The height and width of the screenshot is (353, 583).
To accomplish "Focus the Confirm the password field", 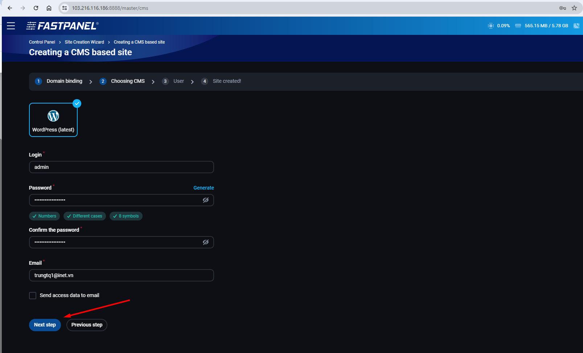I will (x=122, y=242).
